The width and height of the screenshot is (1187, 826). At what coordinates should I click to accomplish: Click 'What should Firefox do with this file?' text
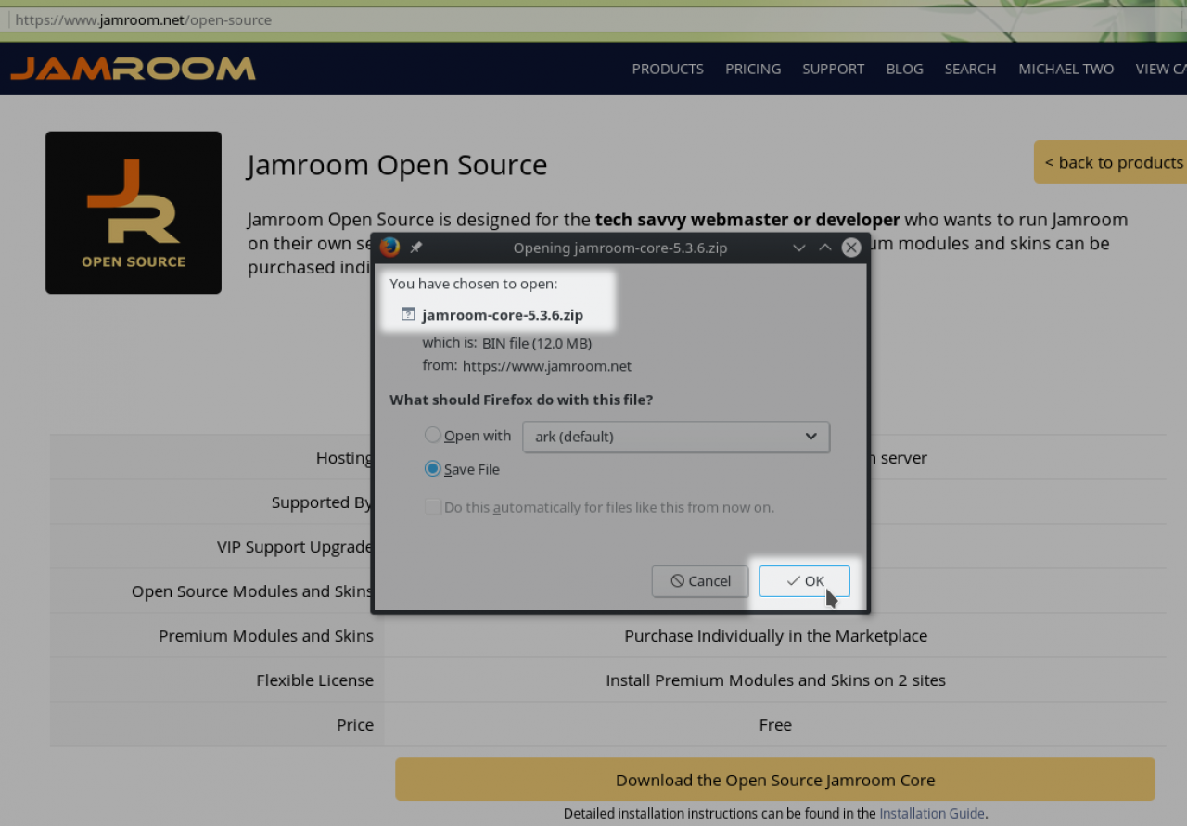[x=521, y=400]
